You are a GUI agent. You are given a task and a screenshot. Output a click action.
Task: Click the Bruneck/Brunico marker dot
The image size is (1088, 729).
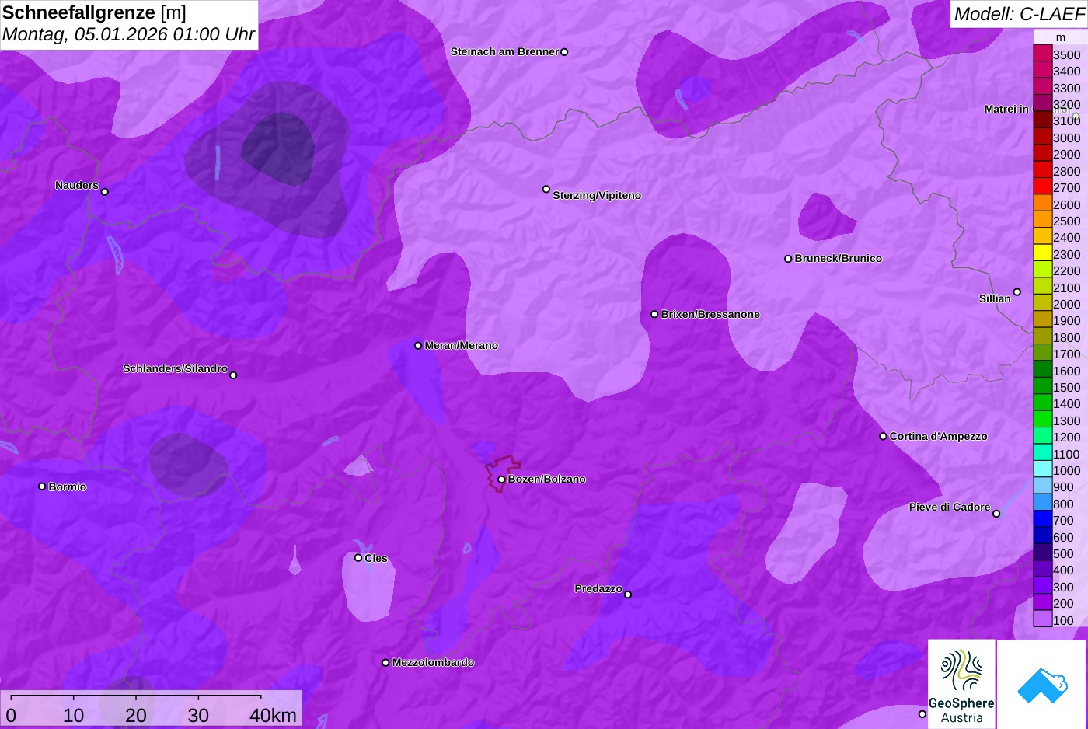coord(788,259)
